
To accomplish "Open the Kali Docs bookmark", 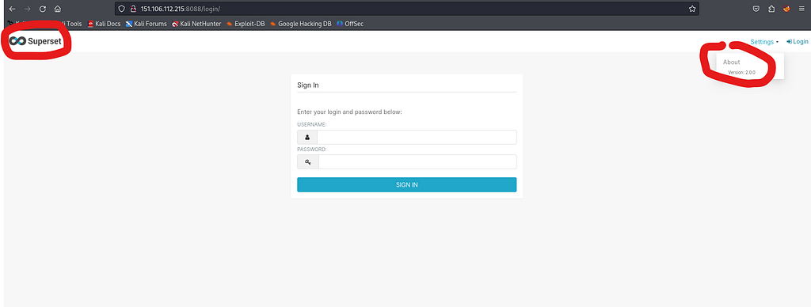I will tap(104, 24).
